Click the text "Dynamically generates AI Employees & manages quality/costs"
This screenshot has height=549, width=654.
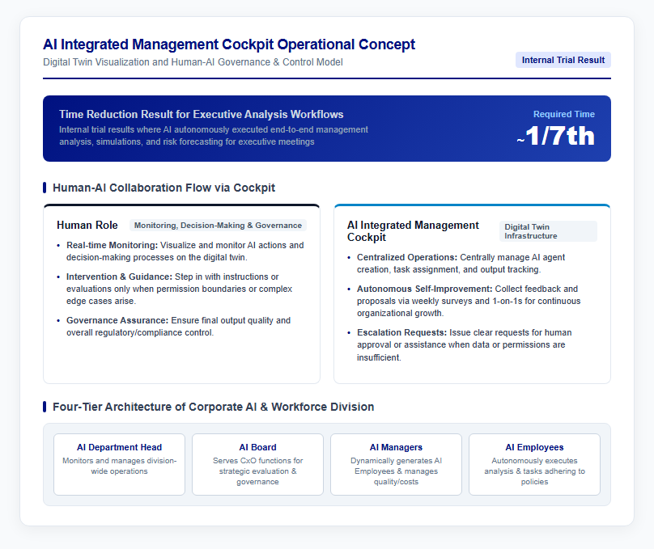(x=397, y=471)
